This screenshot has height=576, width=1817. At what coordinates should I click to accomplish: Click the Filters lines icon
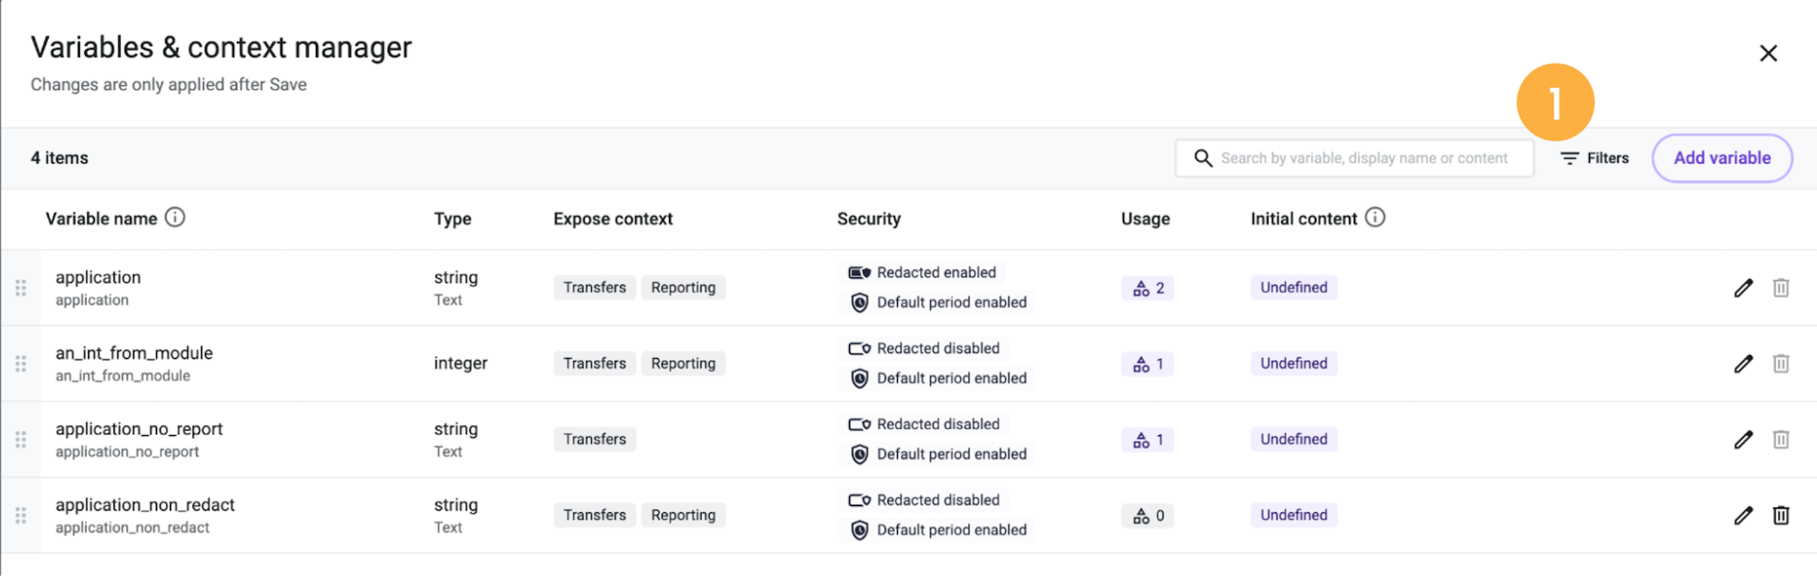[1569, 158]
